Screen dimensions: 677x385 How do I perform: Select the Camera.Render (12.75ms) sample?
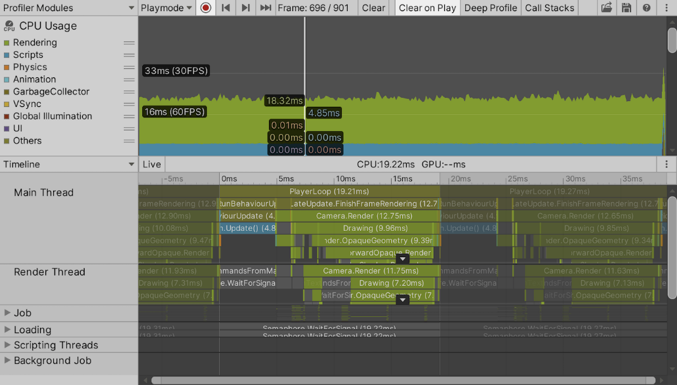coord(364,216)
